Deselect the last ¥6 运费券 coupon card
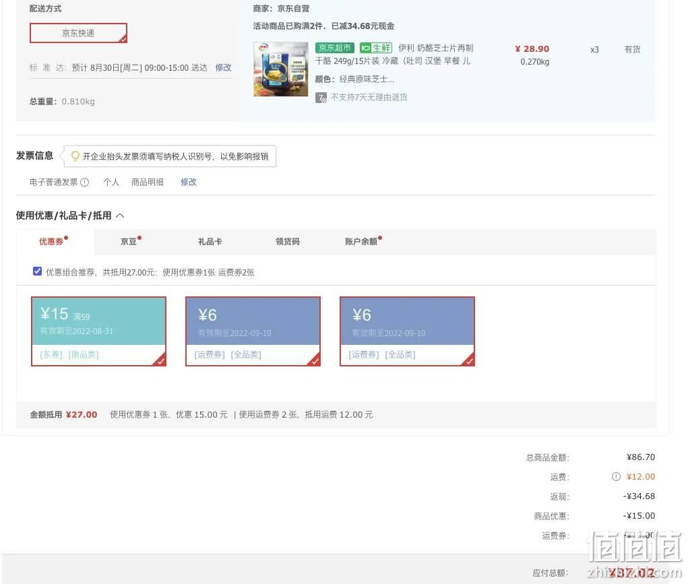The width and height of the screenshot is (688, 584). (408, 331)
